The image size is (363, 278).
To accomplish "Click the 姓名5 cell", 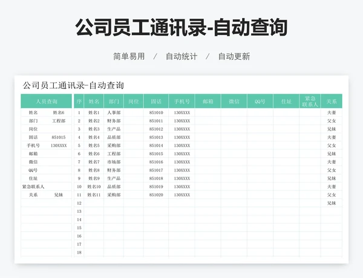I will point(94,146).
